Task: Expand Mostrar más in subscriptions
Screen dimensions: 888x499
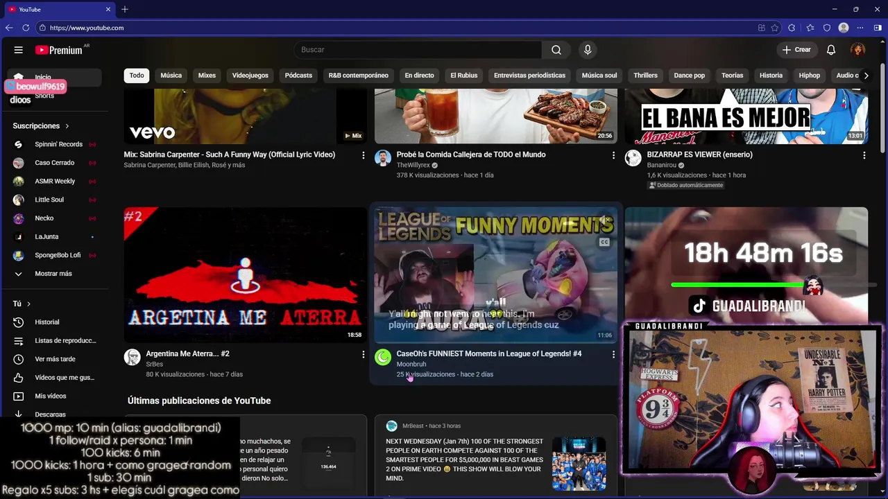Action: [x=54, y=274]
